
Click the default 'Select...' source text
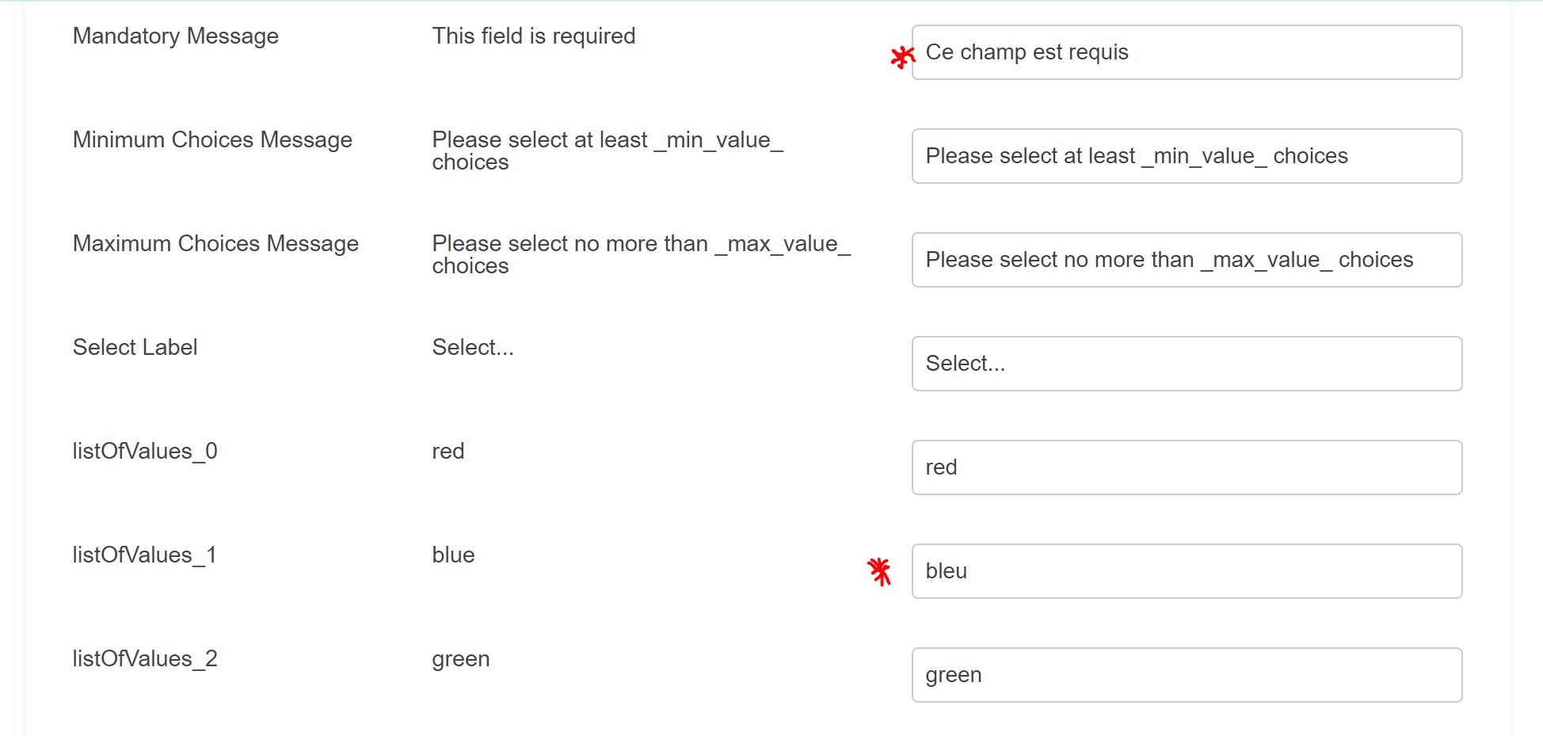[473, 348]
